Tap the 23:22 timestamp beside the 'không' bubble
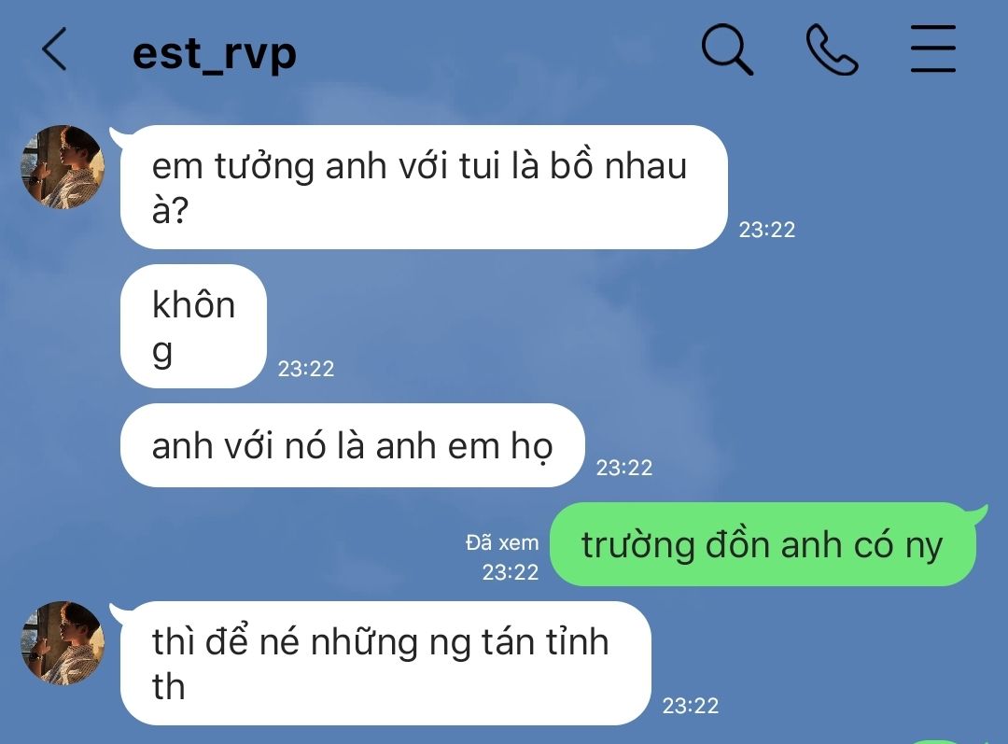 (306, 369)
